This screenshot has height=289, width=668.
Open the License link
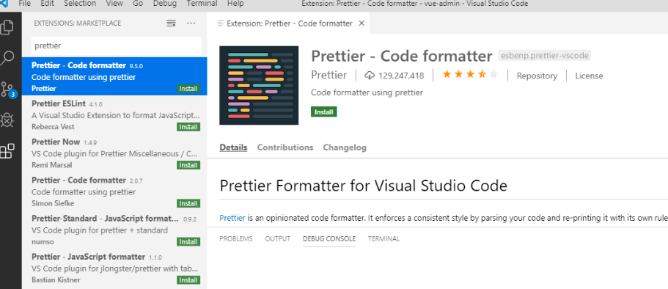coord(590,76)
